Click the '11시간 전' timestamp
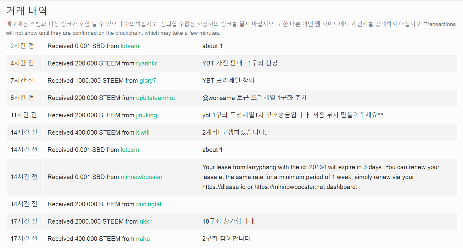 [x=24, y=115]
